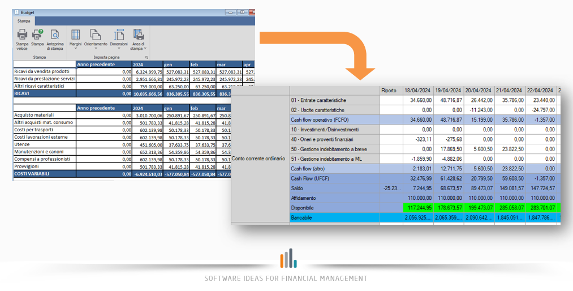
Task: Click the 22/04/2024 date column header
Action: pyautogui.click(x=540, y=90)
